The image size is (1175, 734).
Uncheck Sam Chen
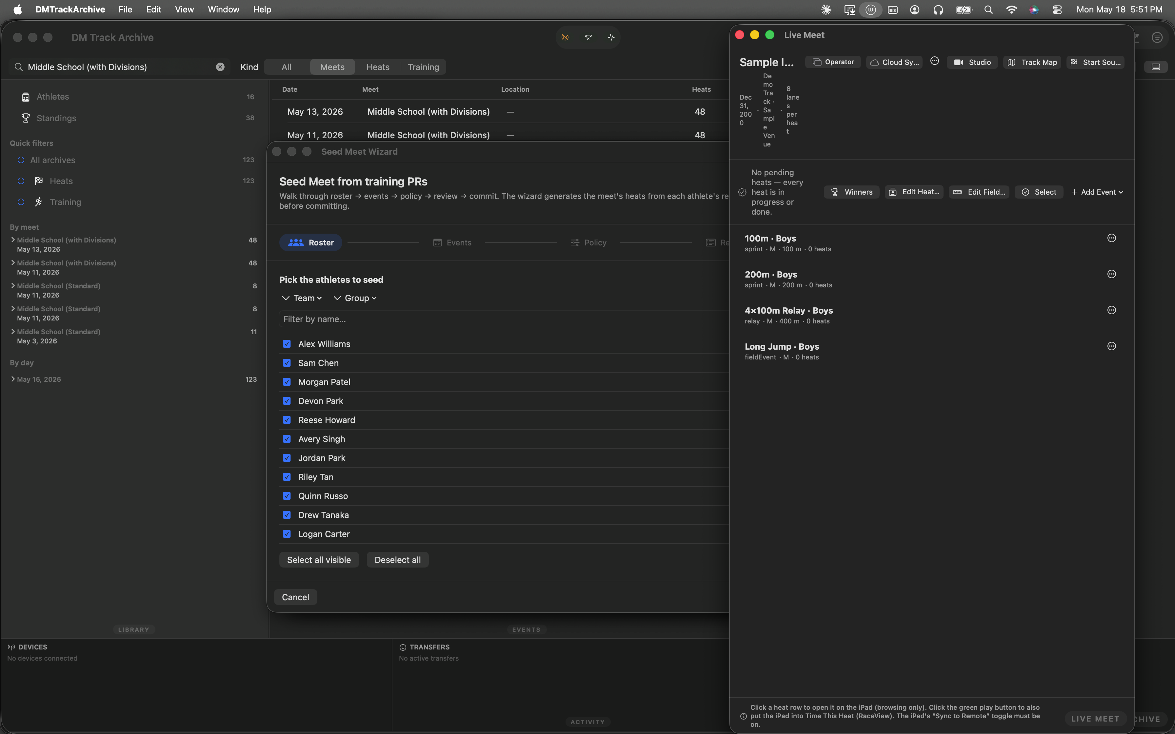287,363
